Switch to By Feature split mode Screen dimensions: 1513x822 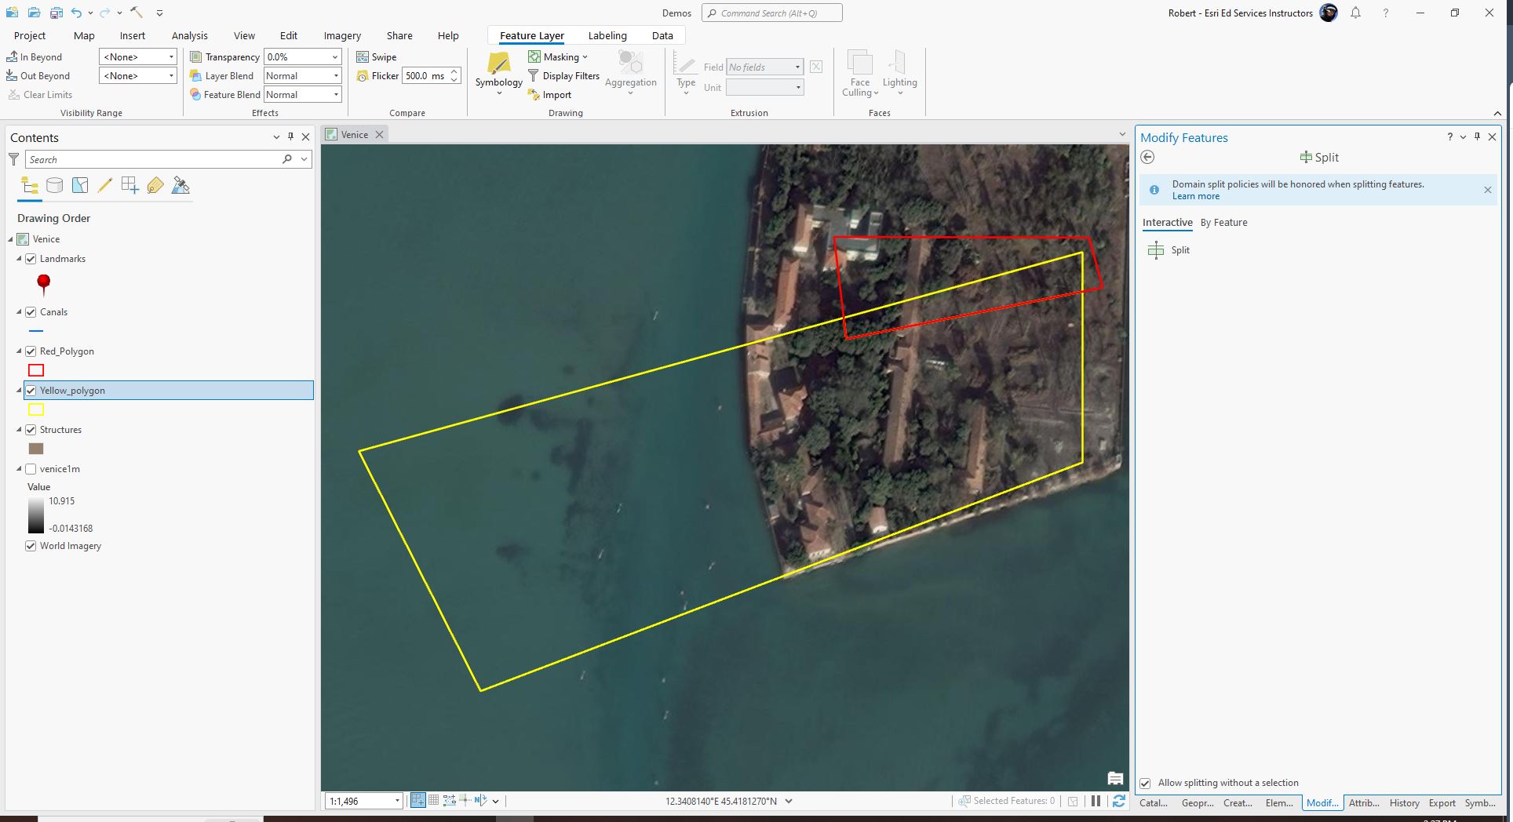1223,222
